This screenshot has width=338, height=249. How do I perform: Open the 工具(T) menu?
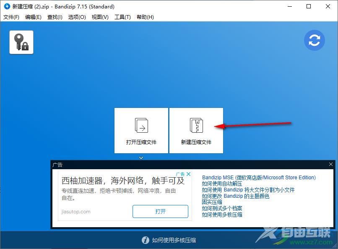click(122, 17)
